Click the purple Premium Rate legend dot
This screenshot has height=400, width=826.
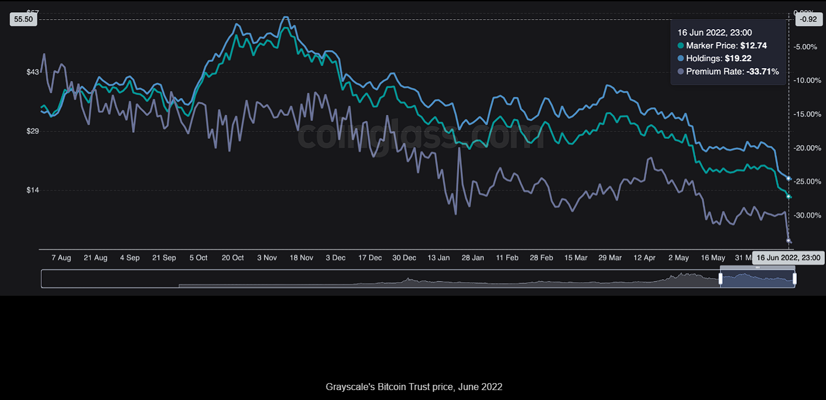(681, 72)
